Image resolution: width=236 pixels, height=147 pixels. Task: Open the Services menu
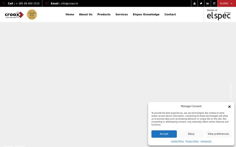tap(122, 15)
